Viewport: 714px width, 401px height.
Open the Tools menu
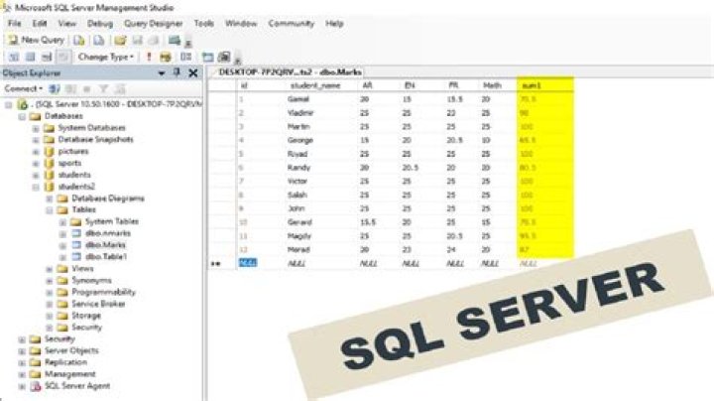[203, 23]
